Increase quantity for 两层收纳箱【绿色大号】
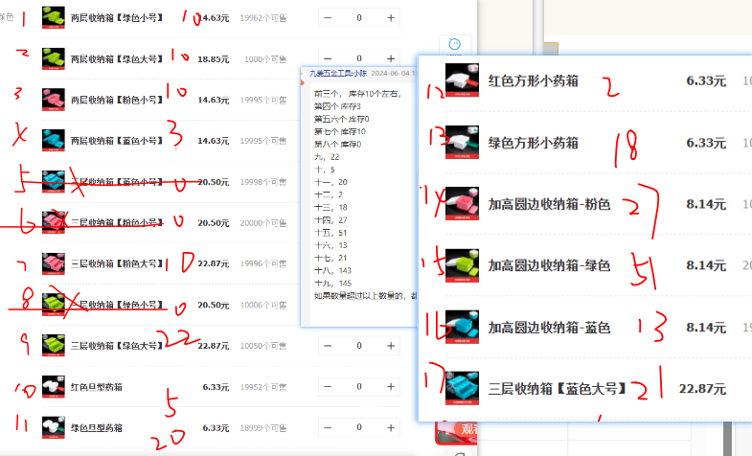This screenshot has height=456, width=752. click(x=391, y=58)
